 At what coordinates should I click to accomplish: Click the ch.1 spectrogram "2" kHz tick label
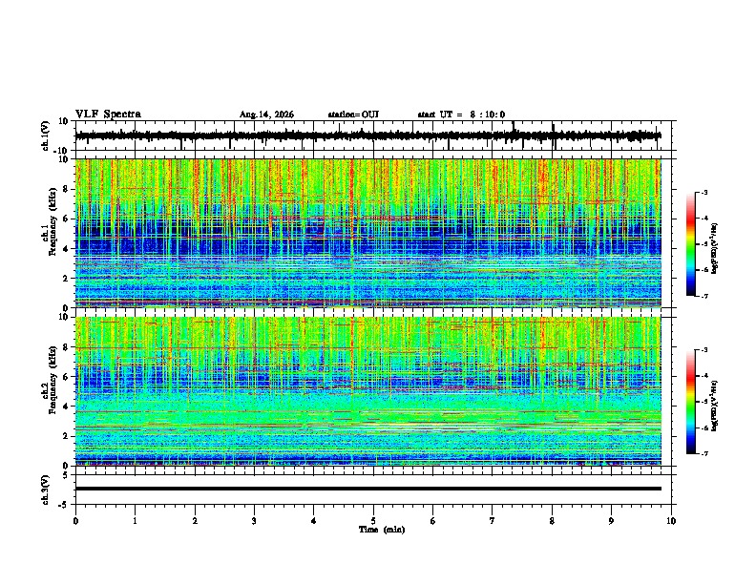[67, 279]
